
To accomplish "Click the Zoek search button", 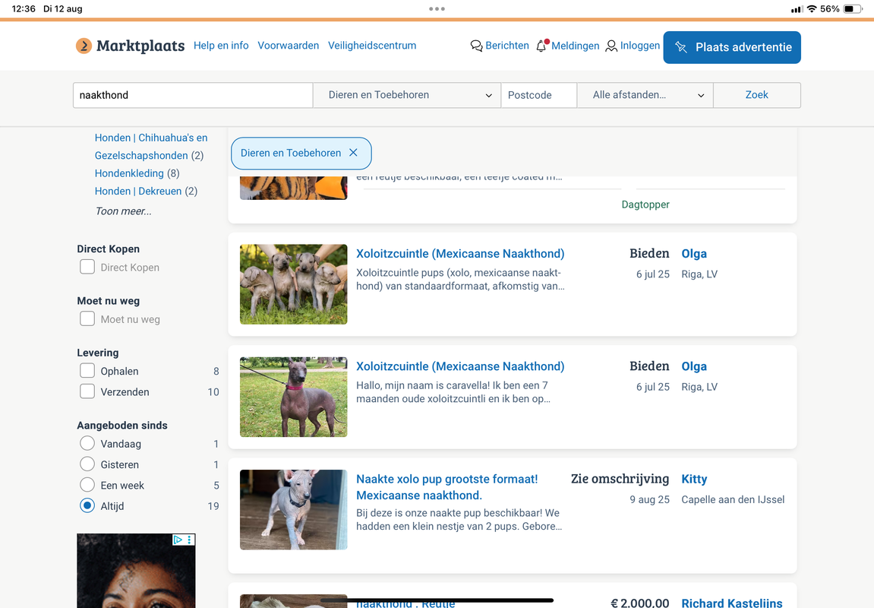I will pyautogui.click(x=757, y=95).
